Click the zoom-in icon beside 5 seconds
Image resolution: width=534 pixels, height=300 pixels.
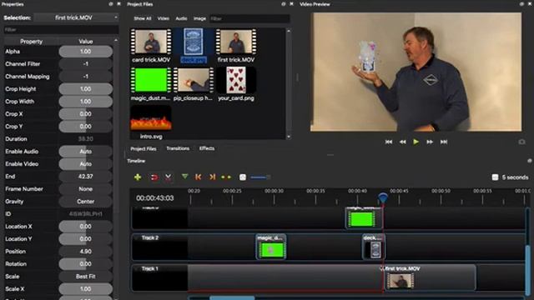(x=495, y=177)
